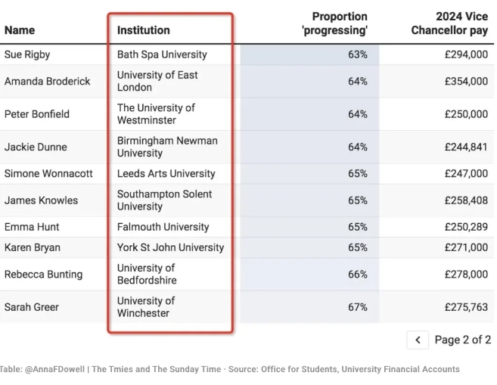This screenshot has height=385, width=497.
Task: Select University of Winchester cell
Action: pyautogui.click(x=146, y=307)
